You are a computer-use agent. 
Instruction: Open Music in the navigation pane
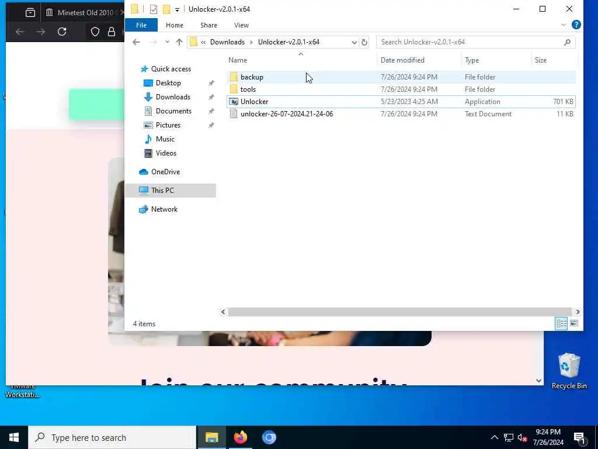[165, 139]
